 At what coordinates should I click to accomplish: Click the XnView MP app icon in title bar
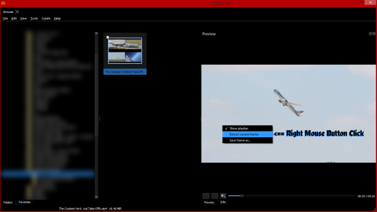point(3,3)
